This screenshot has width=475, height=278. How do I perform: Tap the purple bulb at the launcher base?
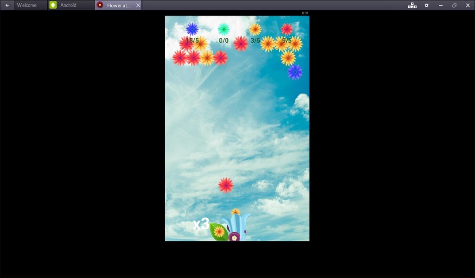pos(234,236)
